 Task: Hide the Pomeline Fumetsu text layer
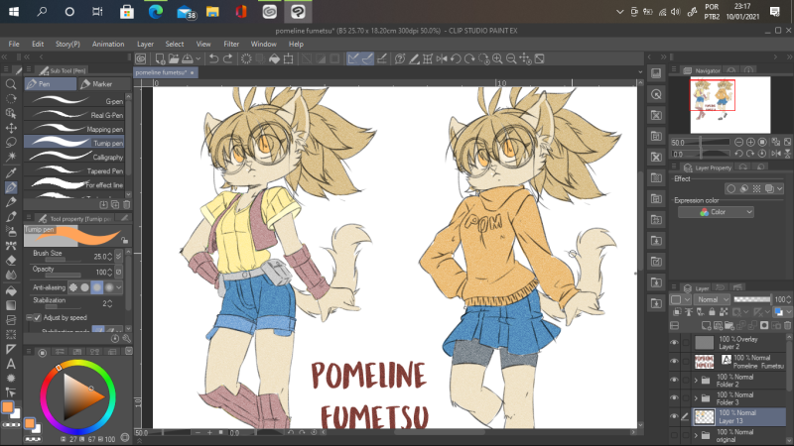675,361
